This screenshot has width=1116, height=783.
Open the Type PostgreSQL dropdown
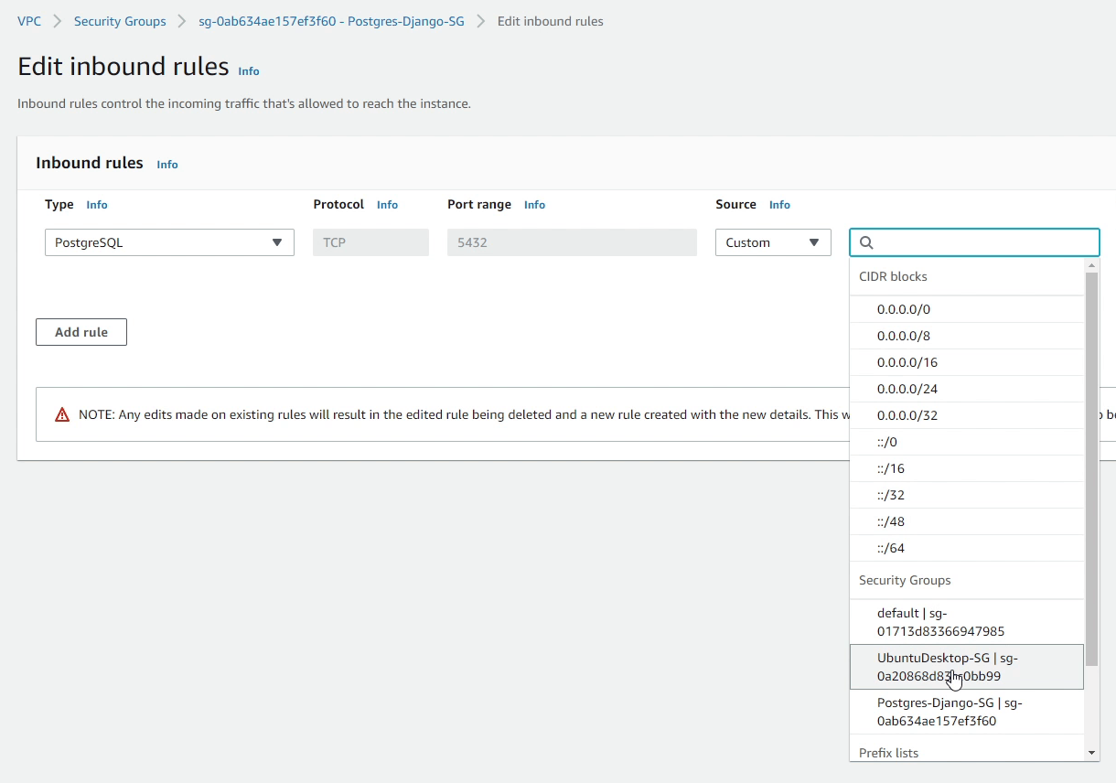click(169, 242)
